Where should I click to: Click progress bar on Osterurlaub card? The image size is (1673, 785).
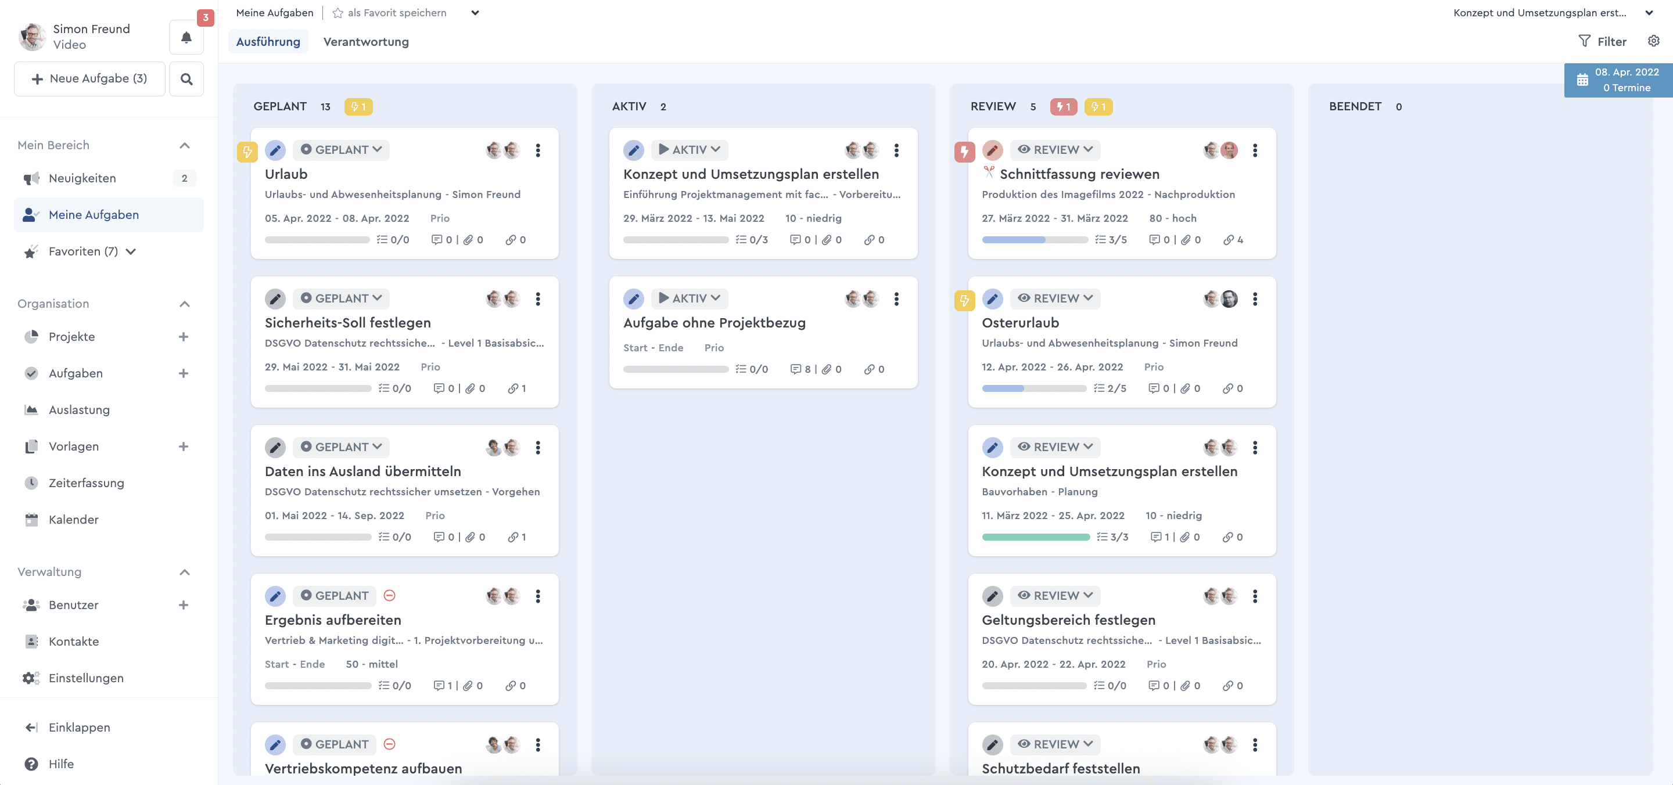point(1035,389)
